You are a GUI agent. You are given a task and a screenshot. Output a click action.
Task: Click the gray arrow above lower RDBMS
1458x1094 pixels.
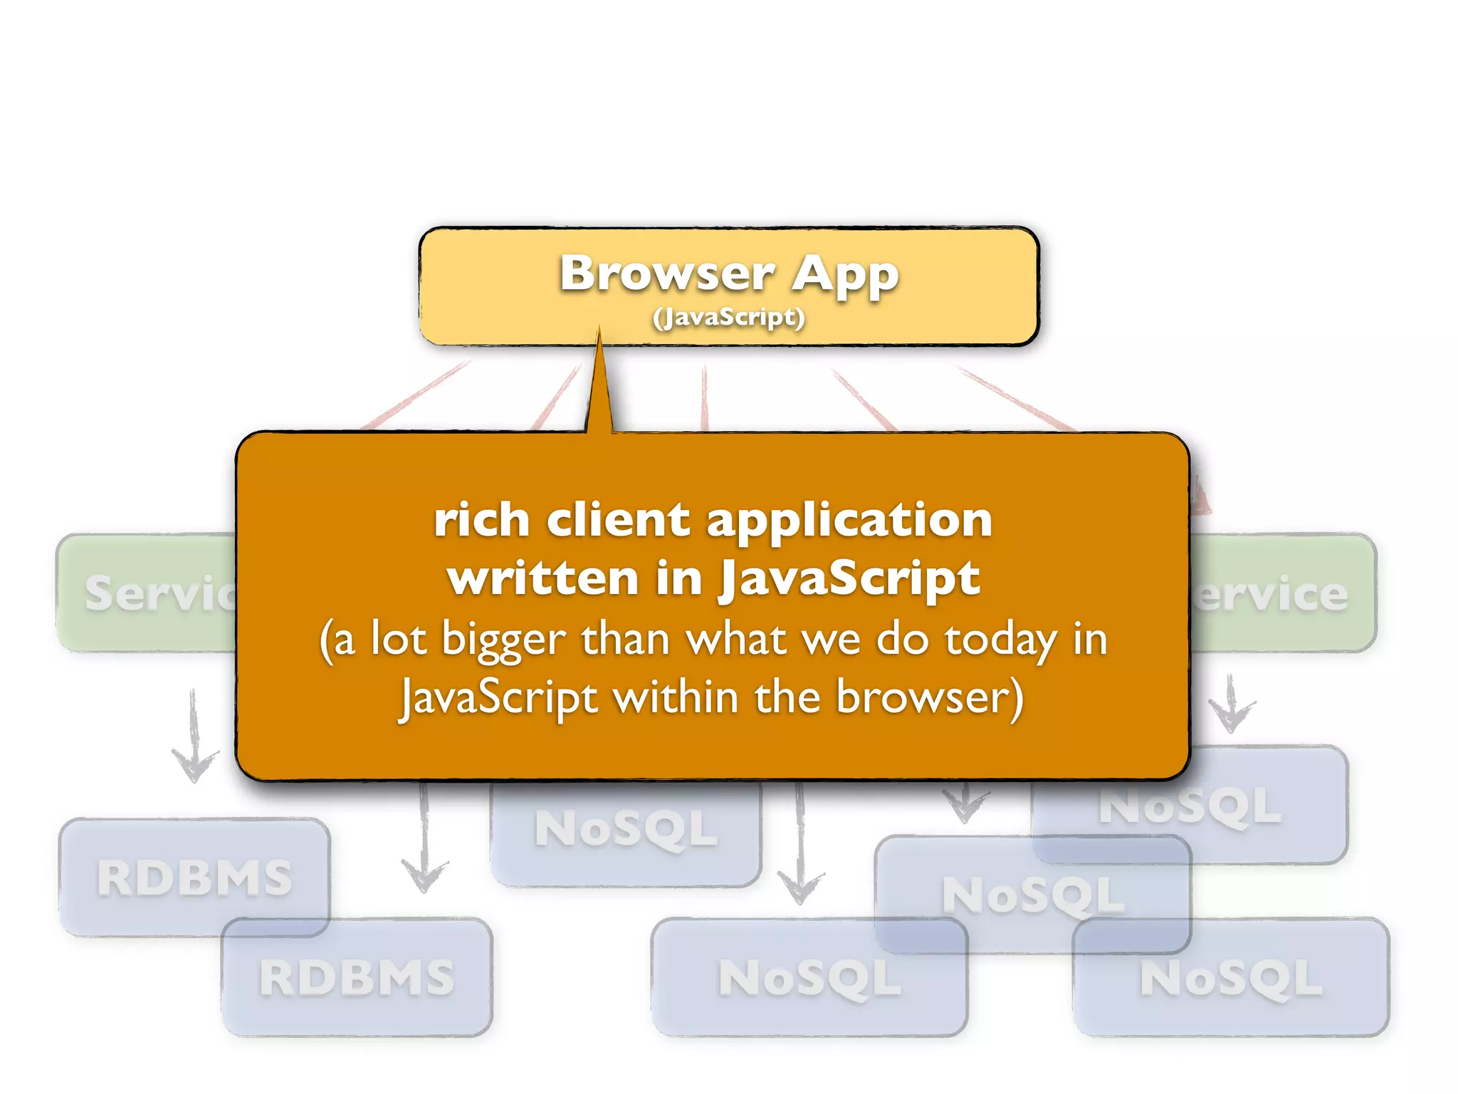click(424, 840)
